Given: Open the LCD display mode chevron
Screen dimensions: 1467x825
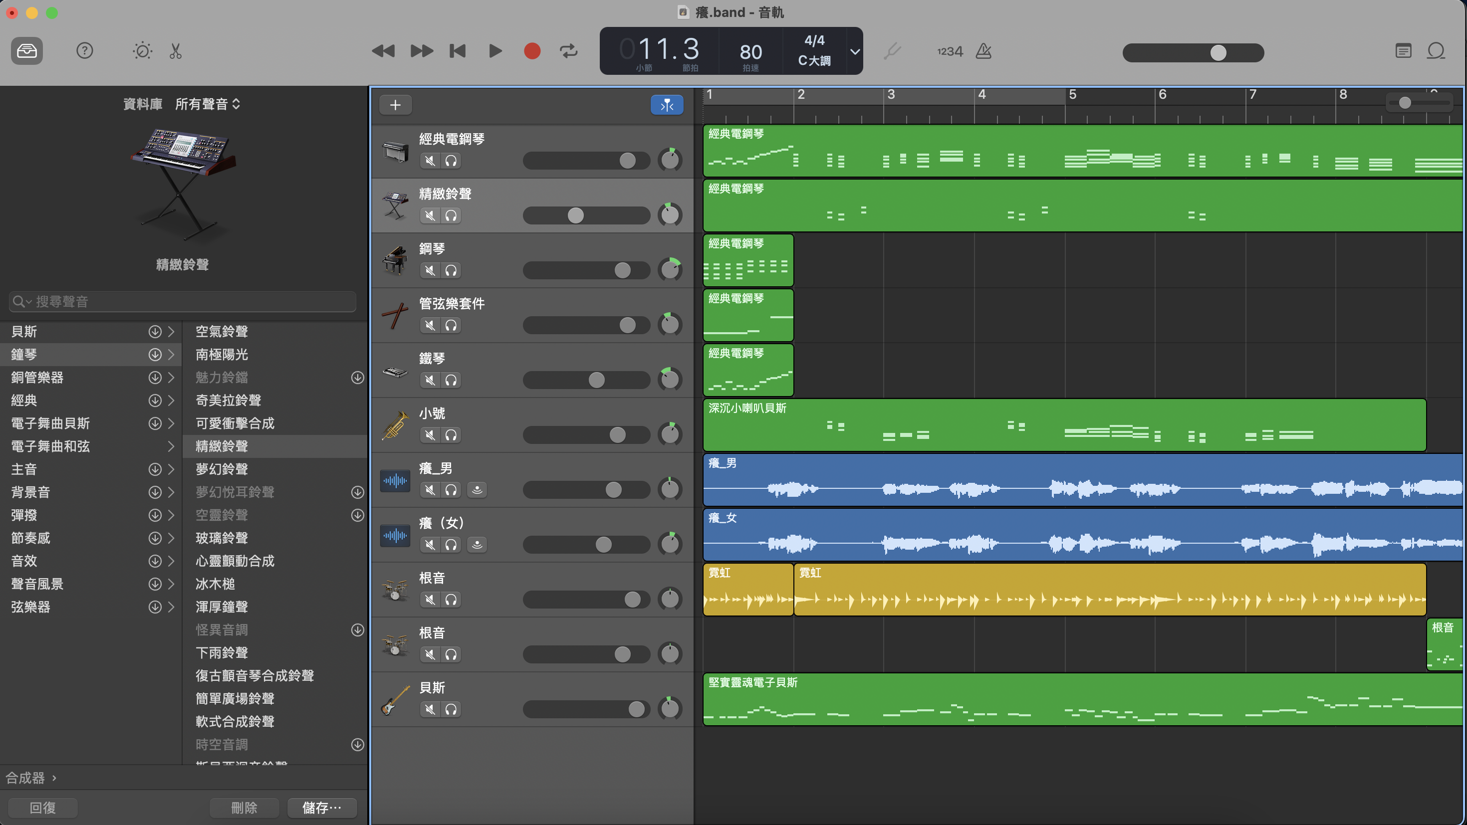Looking at the screenshot, I should (855, 51).
